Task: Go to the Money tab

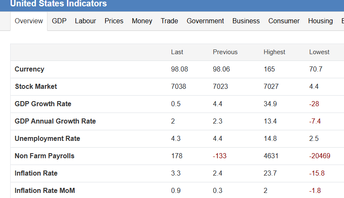Action: (142, 21)
